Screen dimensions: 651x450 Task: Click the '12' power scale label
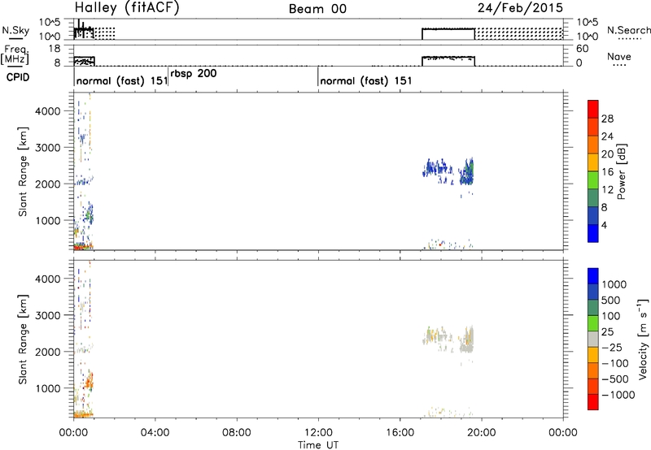607,190
